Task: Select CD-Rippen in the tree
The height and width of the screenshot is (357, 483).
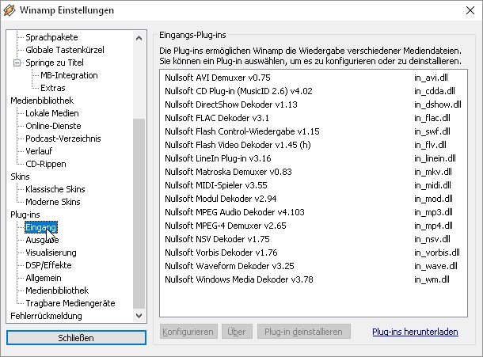Action: pyautogui.click(x=46, y=164)
